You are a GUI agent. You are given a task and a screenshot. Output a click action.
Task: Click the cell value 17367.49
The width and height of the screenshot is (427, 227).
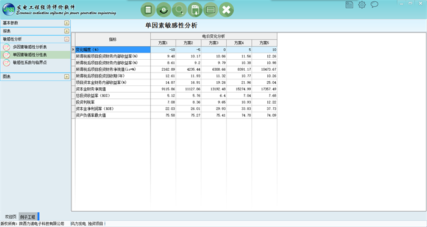(x=264, y=89)
